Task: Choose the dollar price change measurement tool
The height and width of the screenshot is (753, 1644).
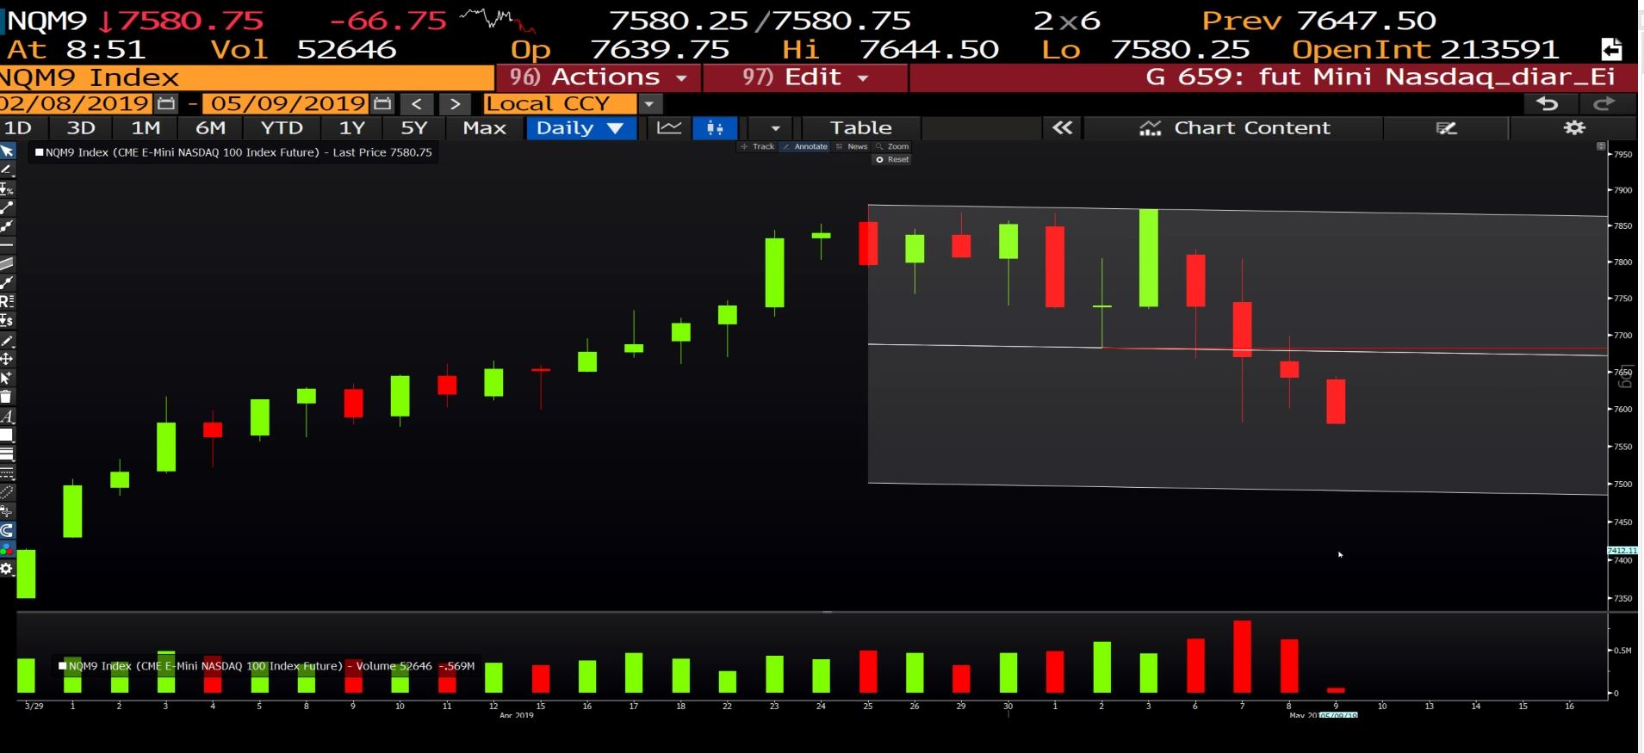Action: [x=7, y=320]
